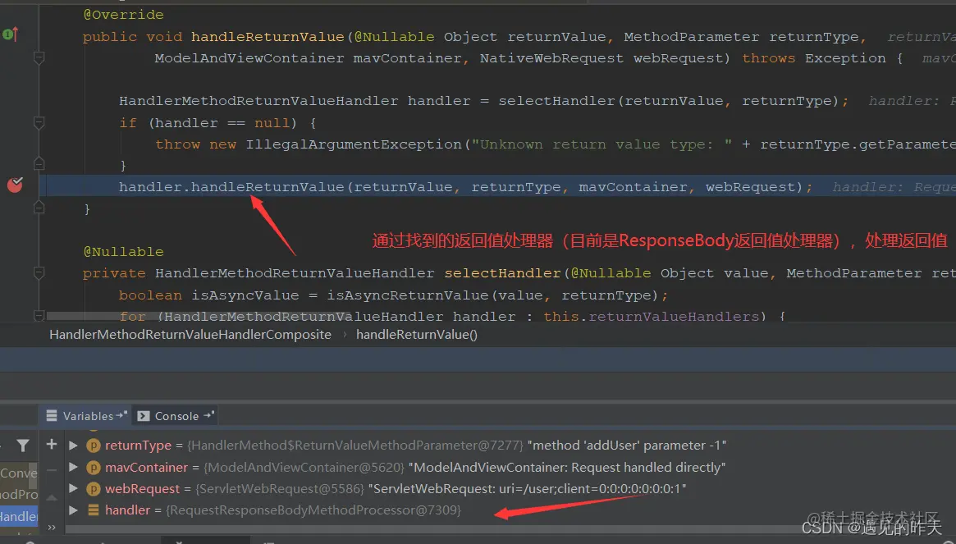Click value "ModelAndViewContainer: Request handled directly"
This screenshot has height=544, width=956.
tap(566, 467)
